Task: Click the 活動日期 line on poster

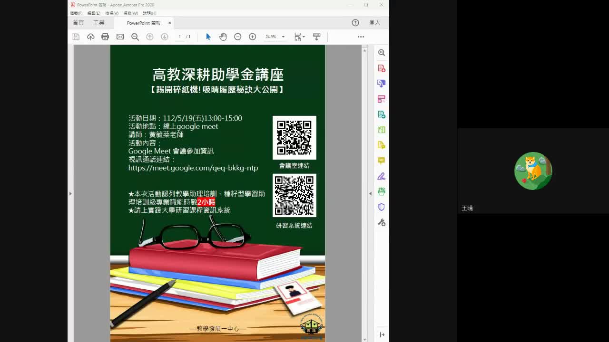Action: point(185,118)
